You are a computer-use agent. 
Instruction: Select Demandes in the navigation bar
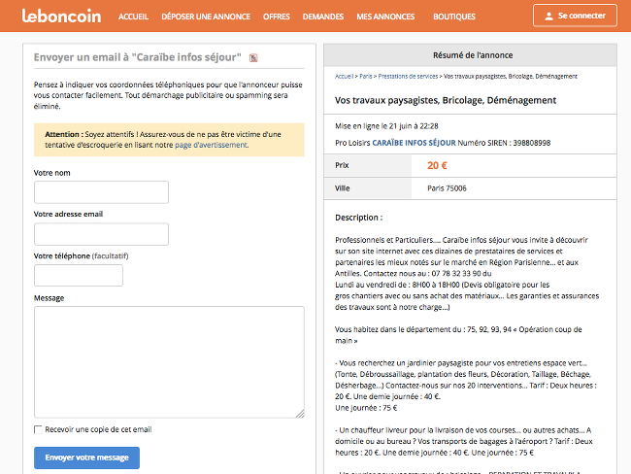click(x=323, y=17)
